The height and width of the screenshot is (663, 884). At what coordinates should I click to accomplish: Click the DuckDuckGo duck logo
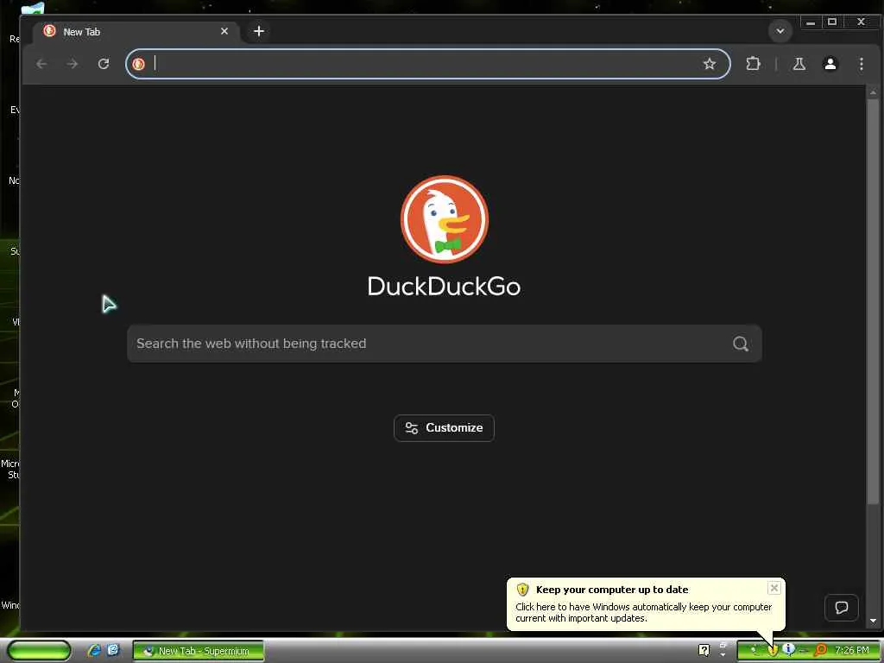(x=445, y=219)
